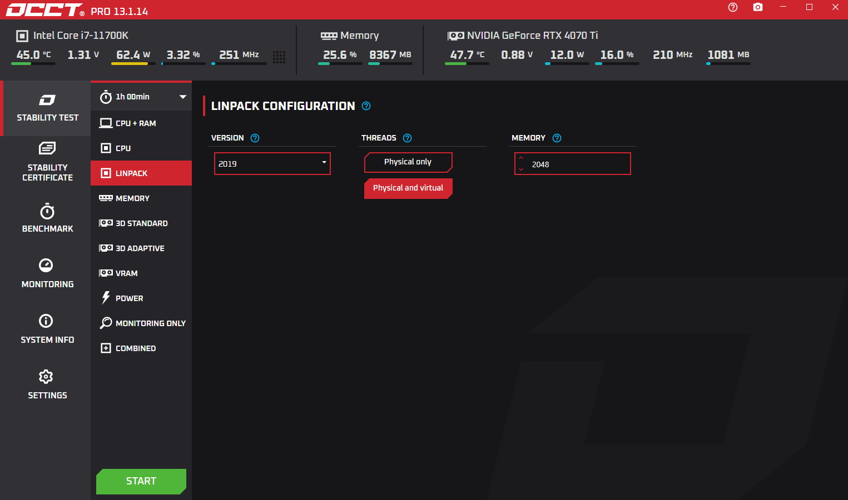The image size is (848, 500).
Task: Select the MONITORING ONLY option
Action: pos(141,323)
